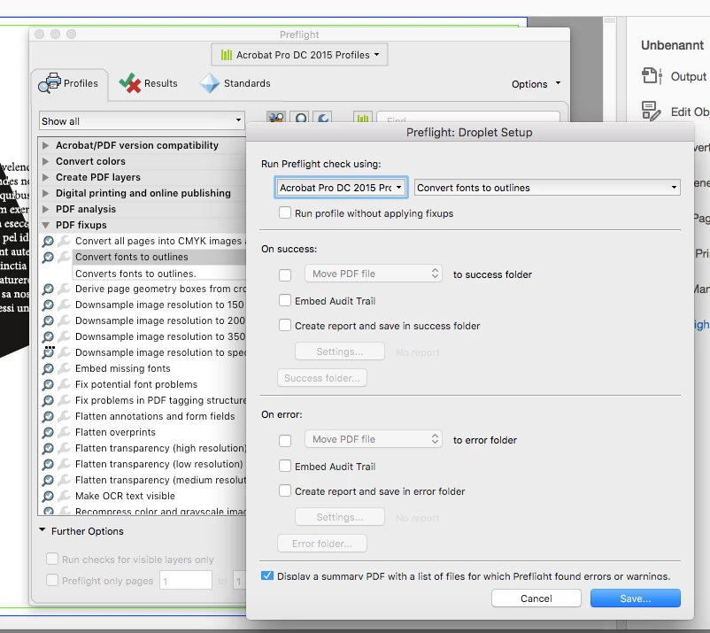The width and height of the screenshot is (710, 633).
Task: Select Make OCR text visible fixup
Action: coord(125,496)
